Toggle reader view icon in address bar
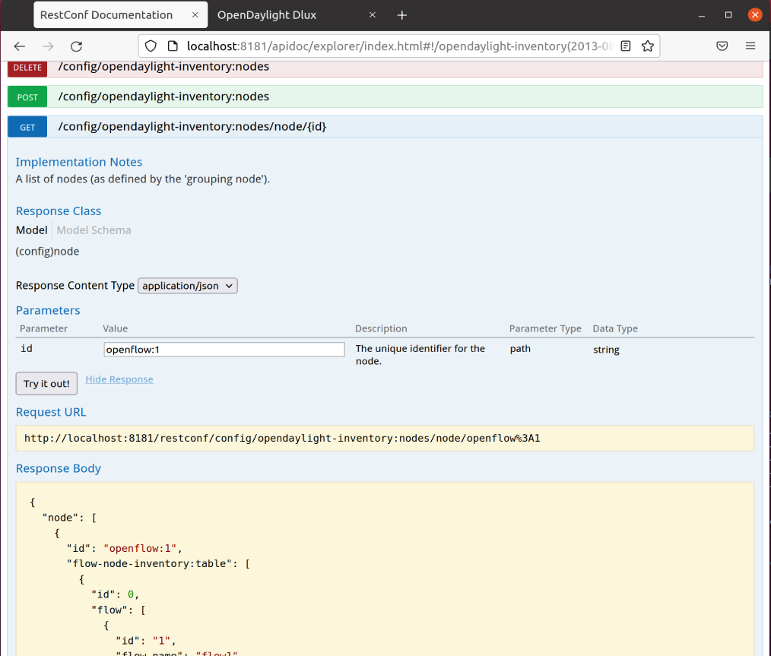Screen dimensions: 771x656 coord(626,46)
